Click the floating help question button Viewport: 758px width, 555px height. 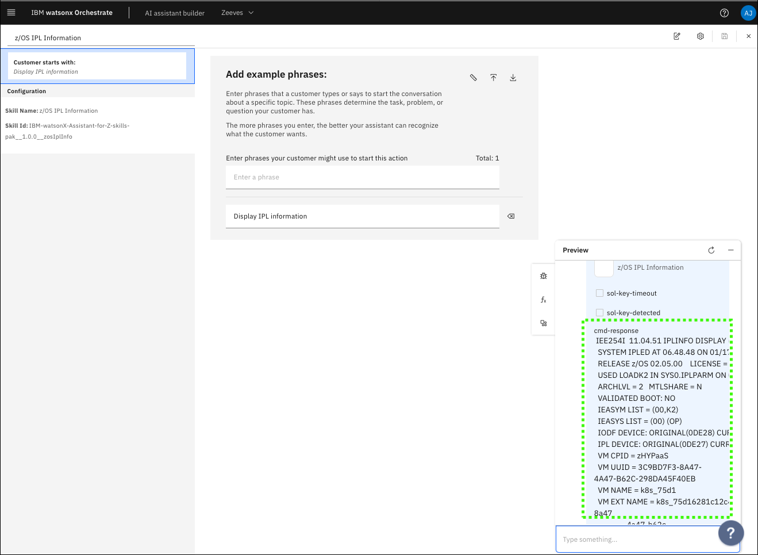click(730, 533)
